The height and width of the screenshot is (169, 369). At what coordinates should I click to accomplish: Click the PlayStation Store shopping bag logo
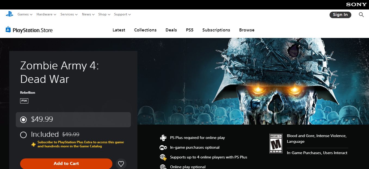[x=8, y=30]
